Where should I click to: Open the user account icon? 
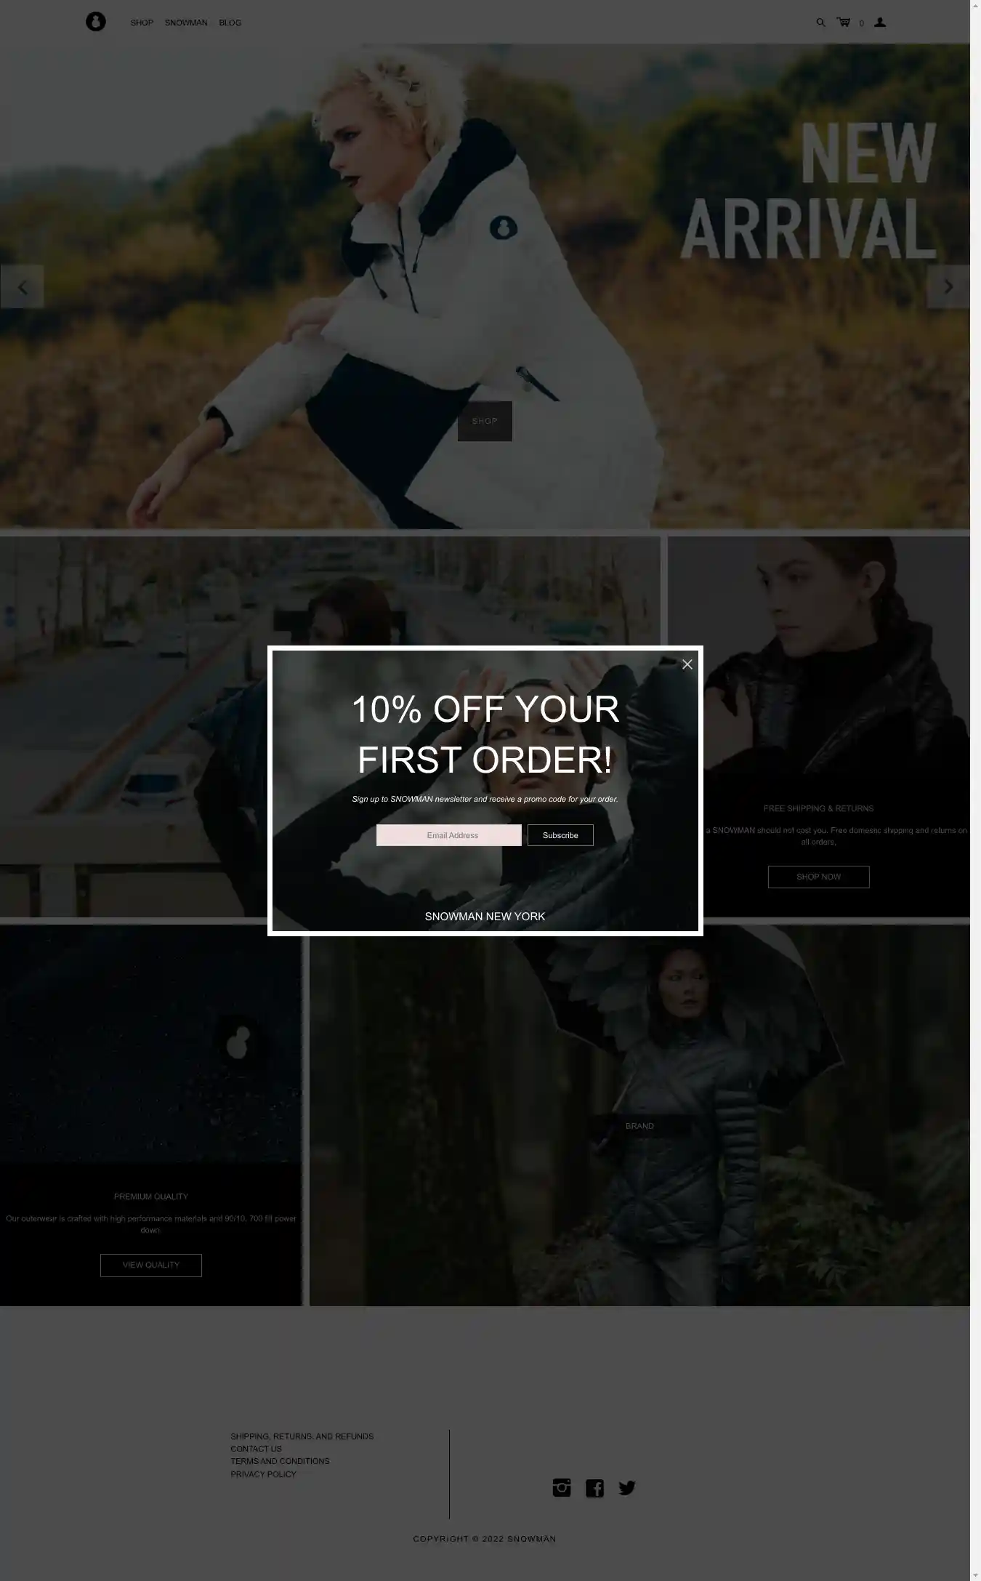[880, 23]
